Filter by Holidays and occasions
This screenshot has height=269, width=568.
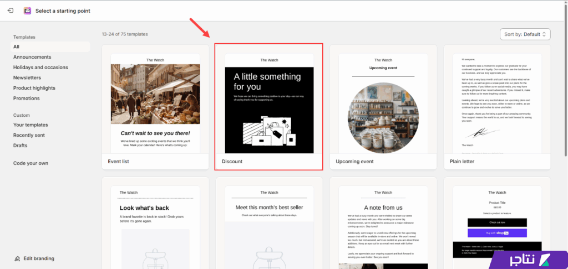tap(40, 68)
